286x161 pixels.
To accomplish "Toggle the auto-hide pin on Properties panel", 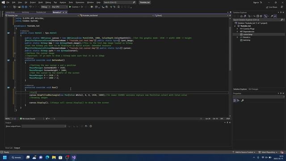I will point(281,93).
